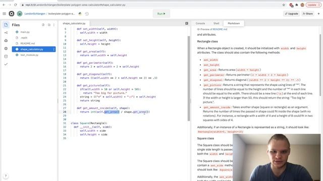Click the Run button
The image size is (323, 181).
click(161, 14)
